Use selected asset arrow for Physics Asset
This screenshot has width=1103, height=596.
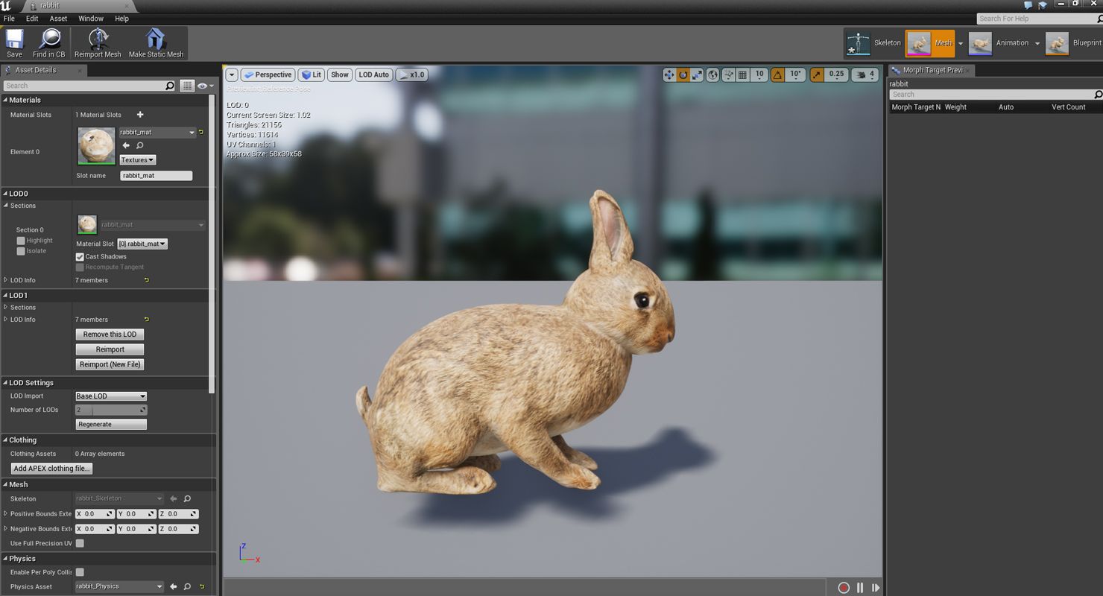click(174, 586)
